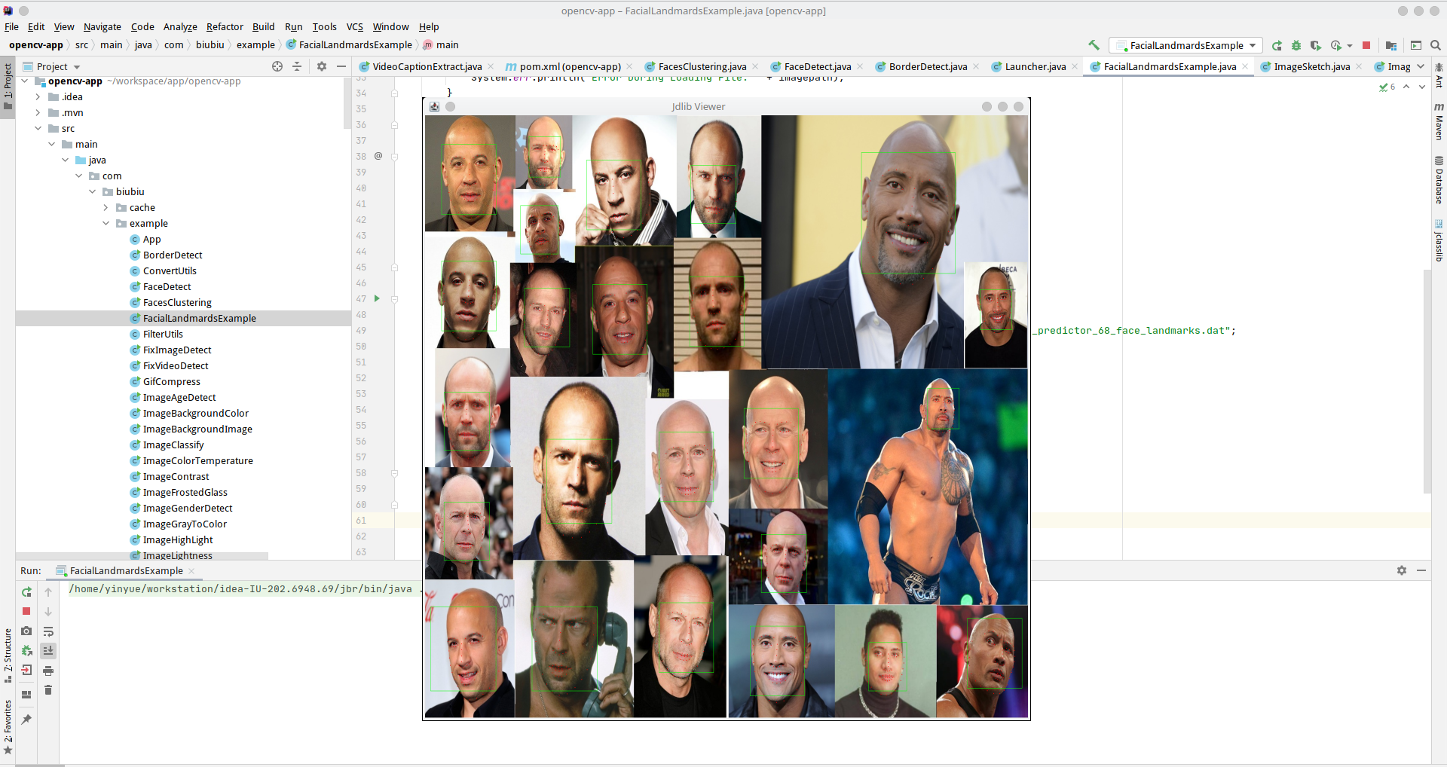Click the Print icon in the Run console
Screen dimensions: 1447x767
pyautogui.click(x=48, y=671)
